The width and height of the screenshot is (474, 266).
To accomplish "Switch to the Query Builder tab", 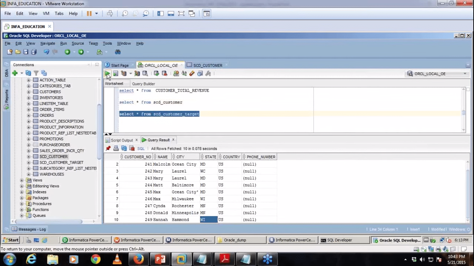I will 143,83.
